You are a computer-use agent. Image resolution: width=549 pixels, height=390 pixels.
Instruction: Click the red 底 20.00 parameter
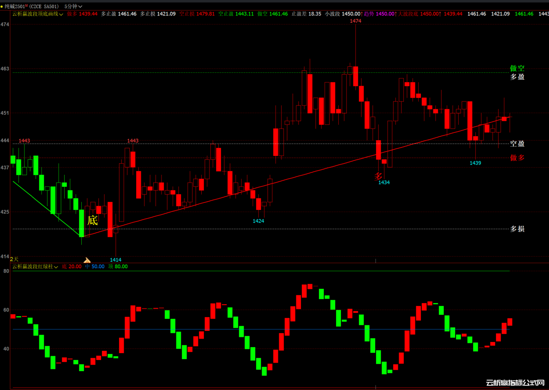point(72,267)
